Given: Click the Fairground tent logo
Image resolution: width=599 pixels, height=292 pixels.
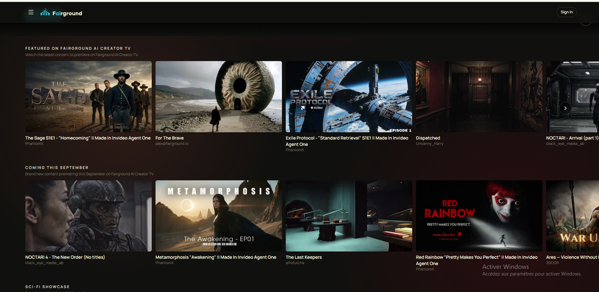Looking at the screenshot, I should click(x=45, y=12).
